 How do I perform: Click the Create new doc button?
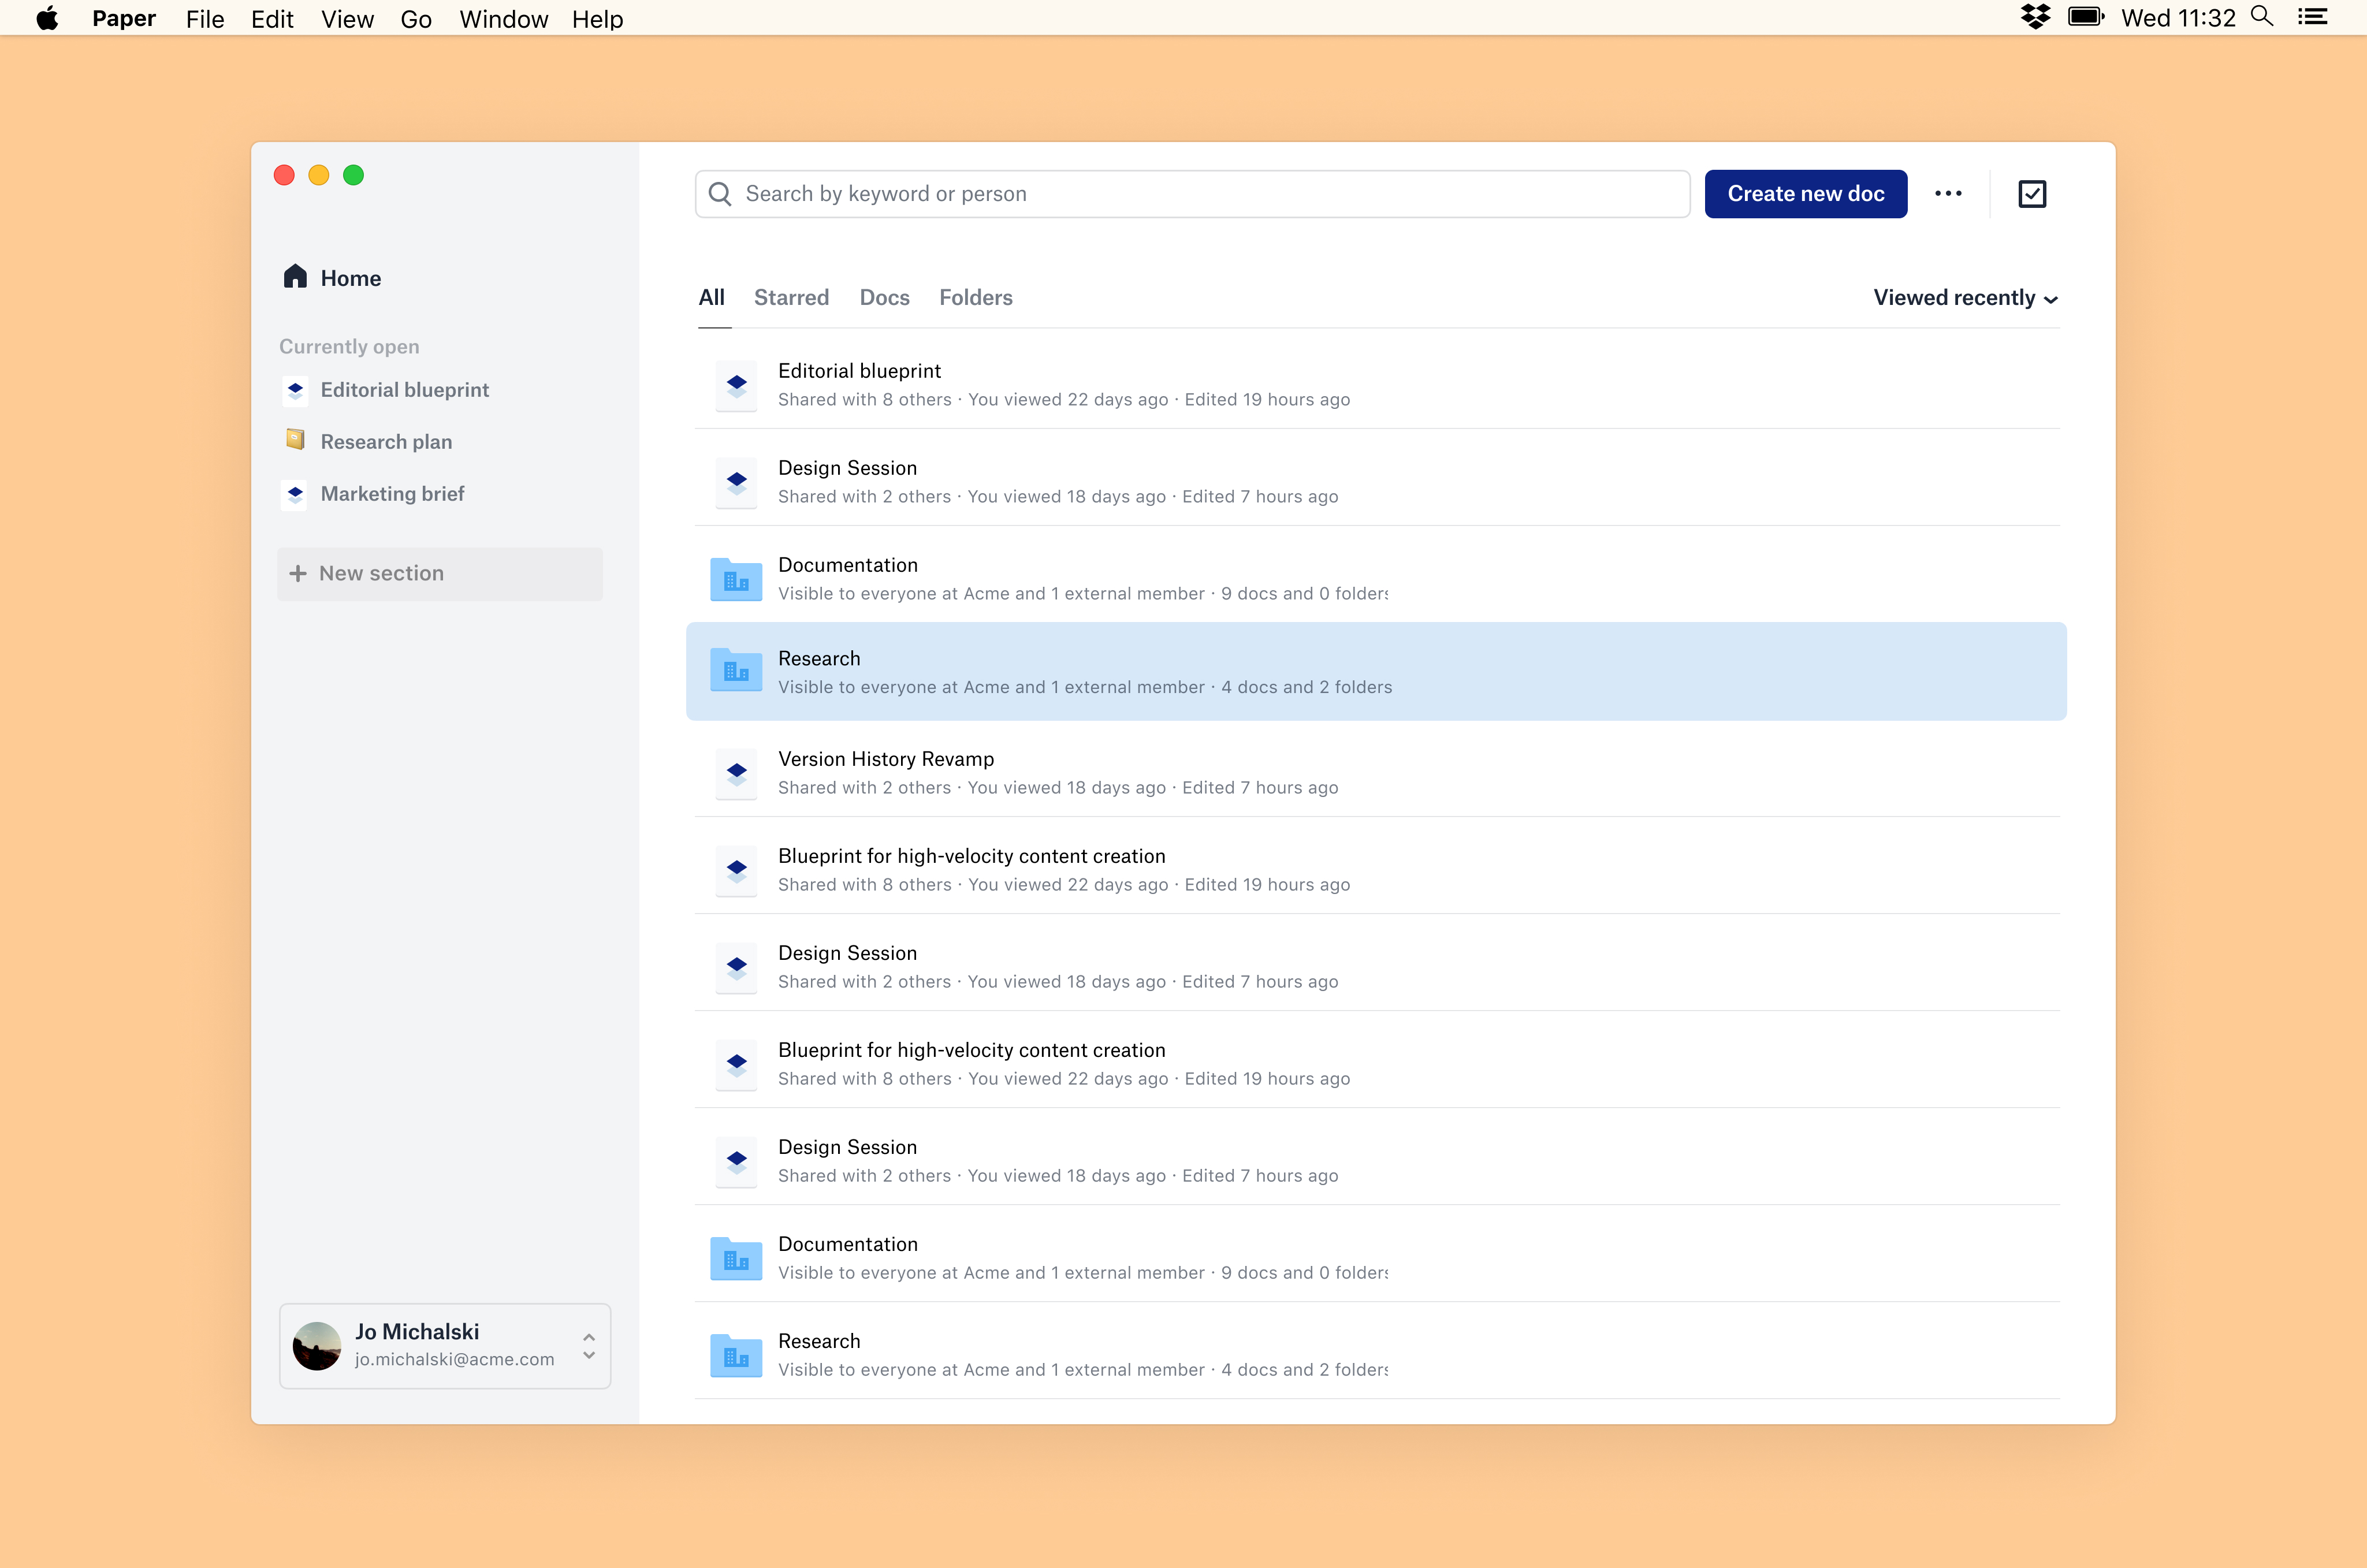pos(1806,194)
